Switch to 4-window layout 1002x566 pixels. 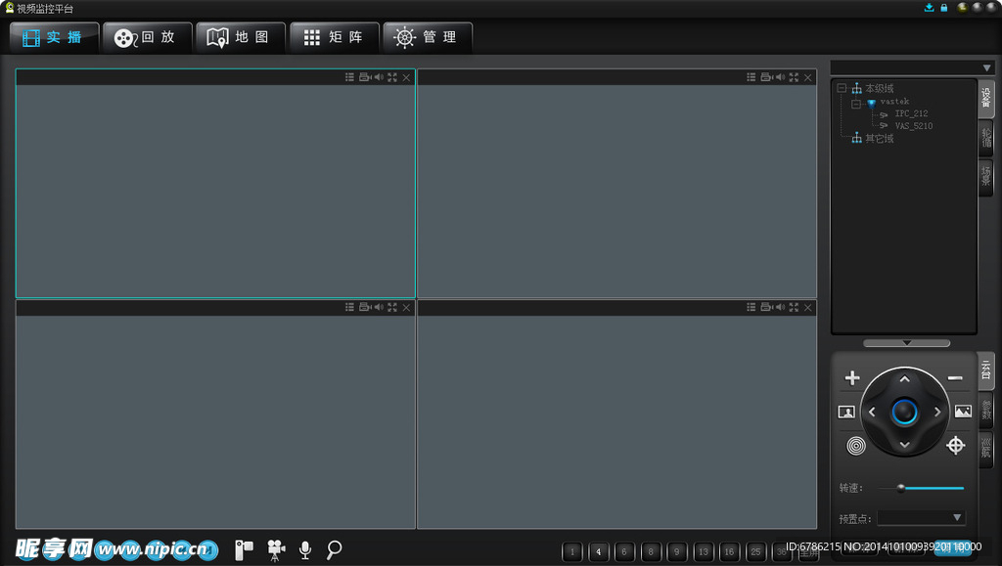pos(598,551)
